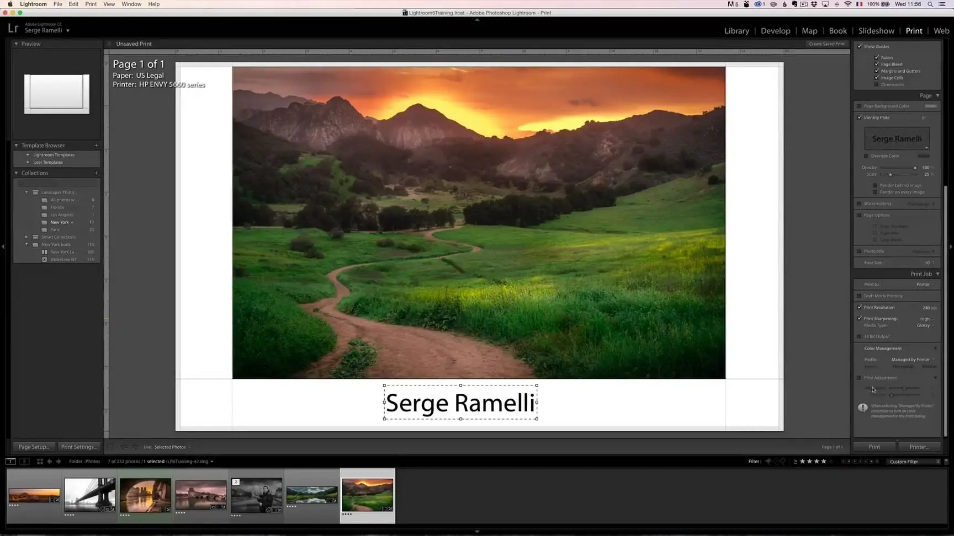Image resolution: width=954 pixels, height=536 pixels.
Task: Click the filter lock switch icon
Action: point(946,462)
